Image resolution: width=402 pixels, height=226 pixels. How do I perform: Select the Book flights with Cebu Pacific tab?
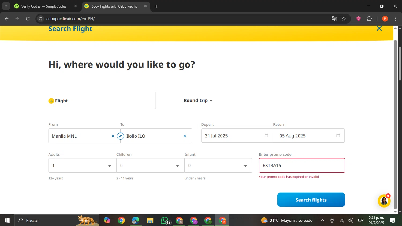coord(114,6)
